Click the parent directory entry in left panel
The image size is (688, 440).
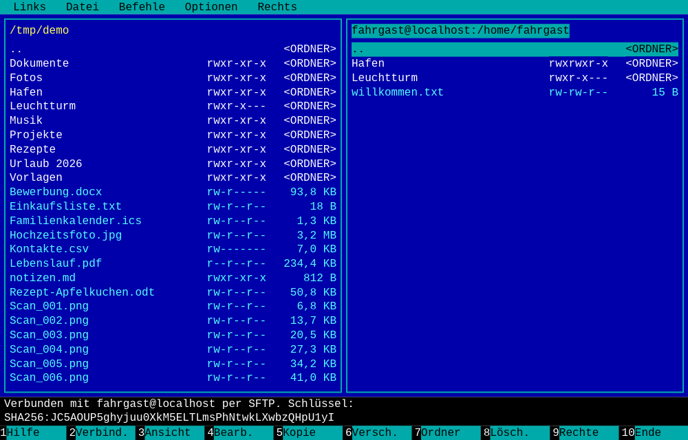pyautogui.click(x=173, y=49)
